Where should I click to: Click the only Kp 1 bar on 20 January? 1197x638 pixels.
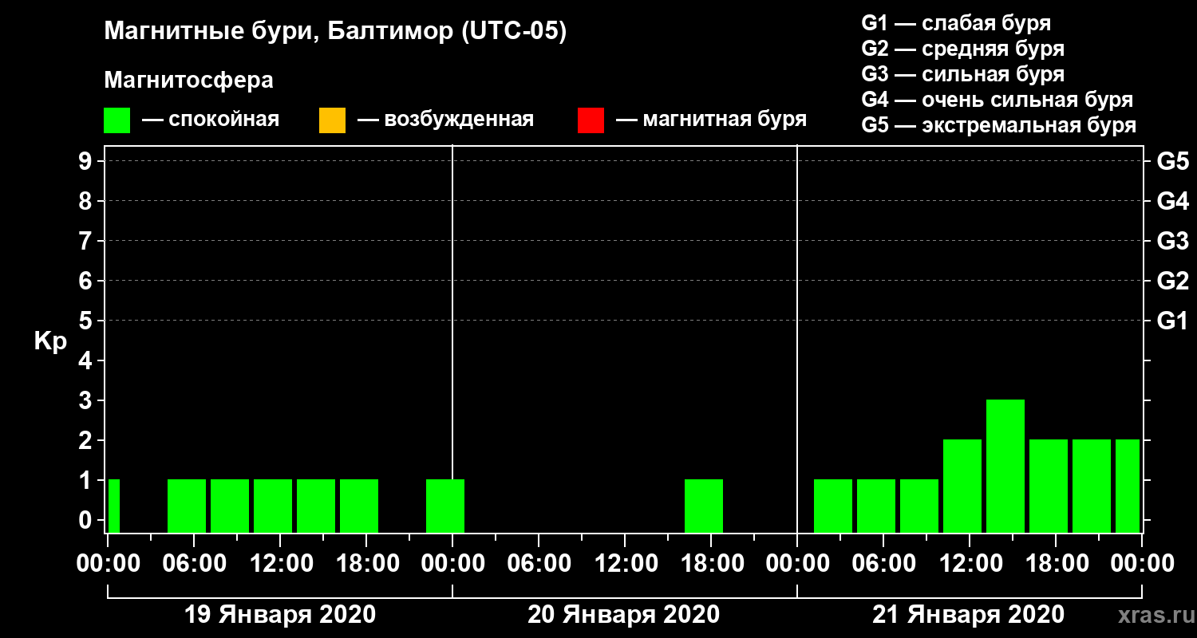[704, 506]
